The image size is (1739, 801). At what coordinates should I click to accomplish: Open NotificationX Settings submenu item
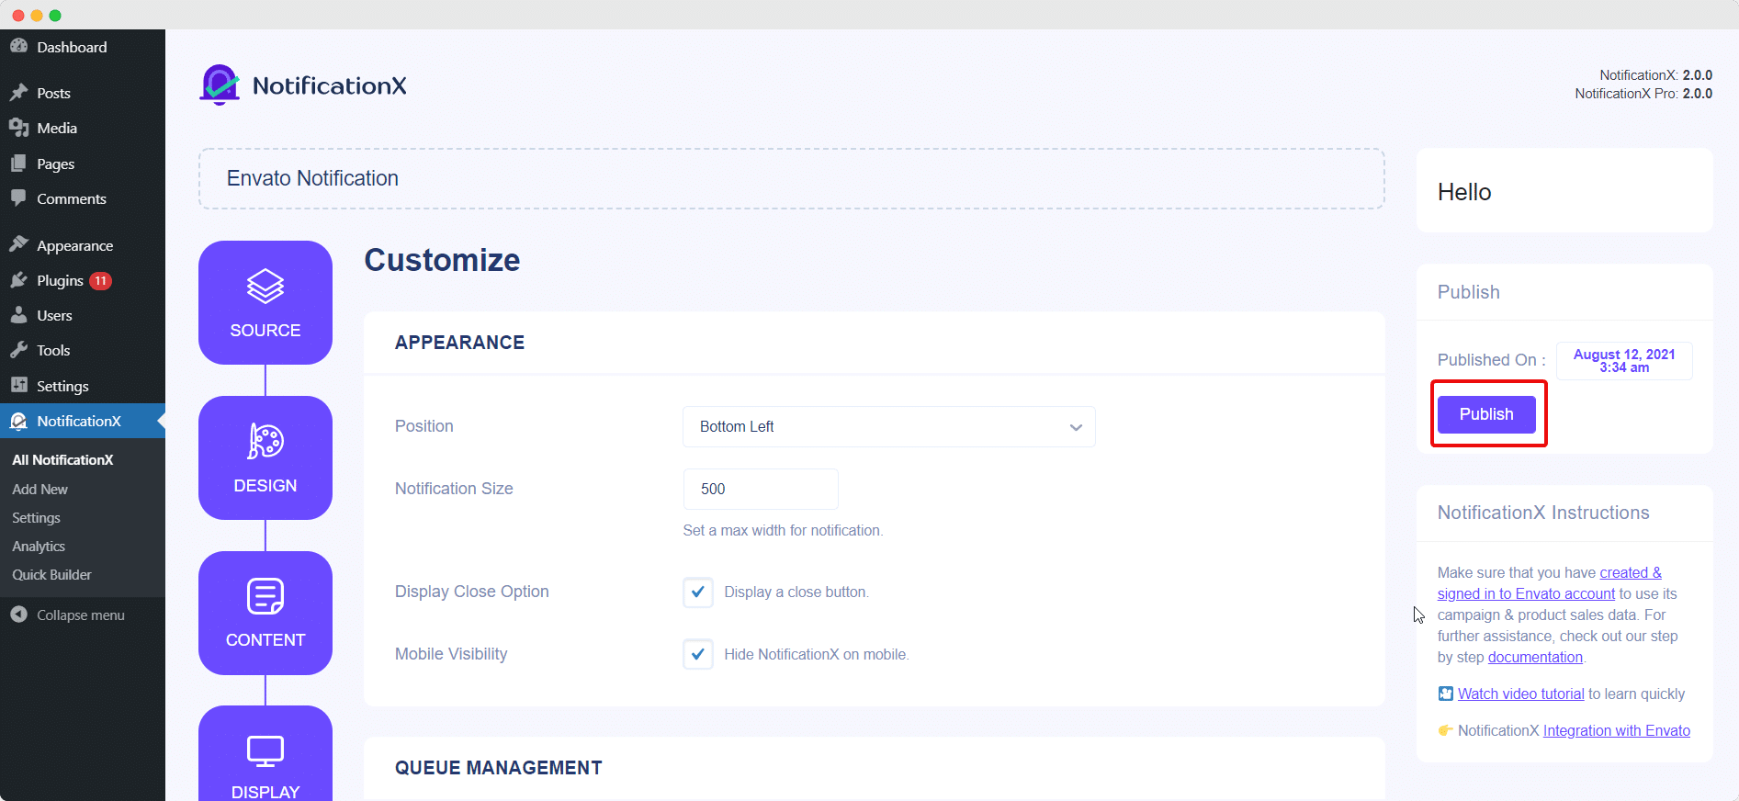[x=36, y=517]
